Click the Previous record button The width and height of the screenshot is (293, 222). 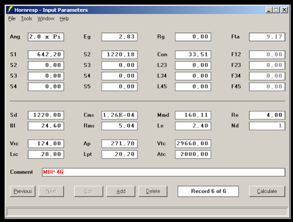23,191
